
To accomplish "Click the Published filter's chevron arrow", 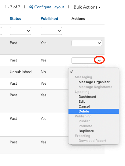I will click(59, 31).
